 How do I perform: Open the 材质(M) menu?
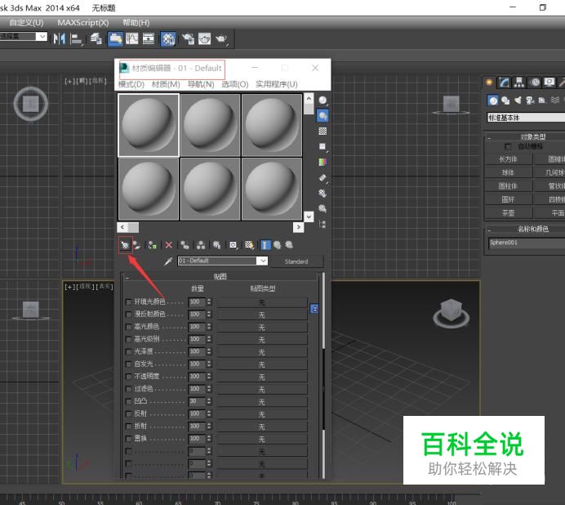coord(166,84)
